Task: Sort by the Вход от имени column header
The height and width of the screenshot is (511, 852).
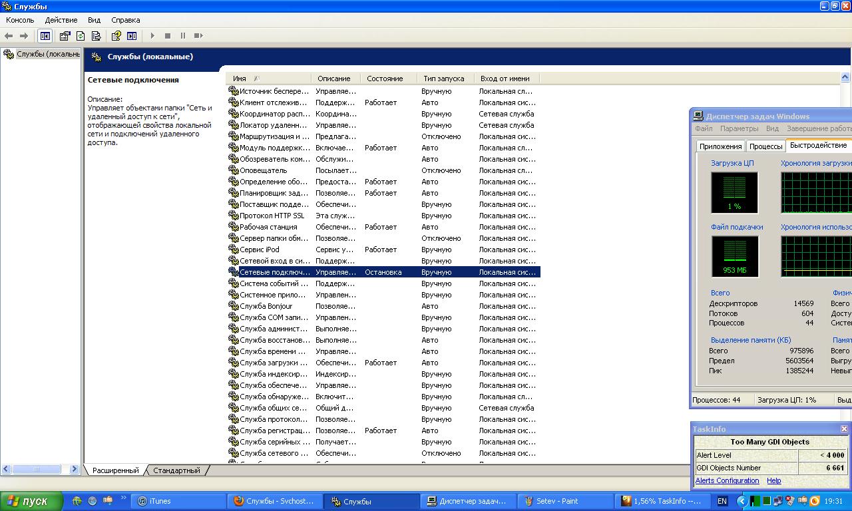Action: tap(507, 79)
